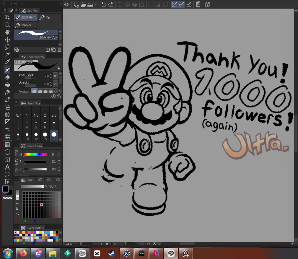The width and height of the screenshot is (298, 259).
Task: Select the Eyedropper tool
Action: pyautogui.click(x=7, y=62)
